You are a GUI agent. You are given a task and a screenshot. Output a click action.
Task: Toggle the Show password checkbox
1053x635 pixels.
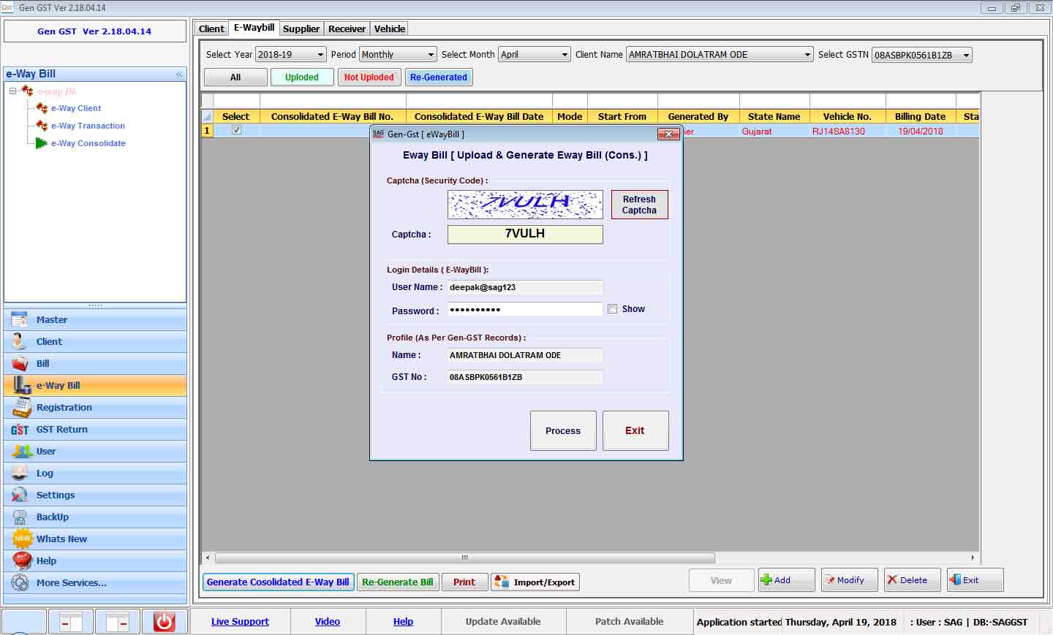[x=612, y=309]
